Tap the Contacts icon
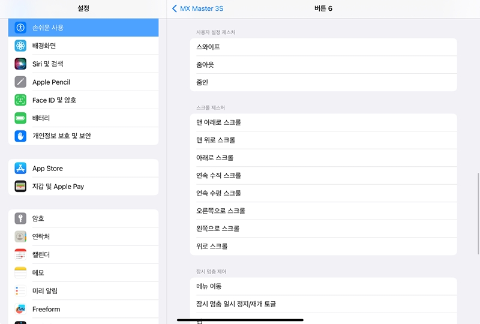480x324 pixels. [x=20, y=236]
